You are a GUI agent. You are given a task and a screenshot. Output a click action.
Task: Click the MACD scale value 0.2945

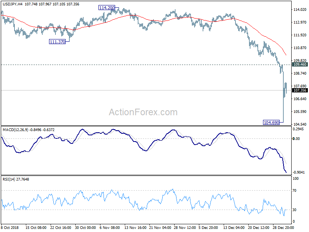pyautogui.click(x=298, y=129)
